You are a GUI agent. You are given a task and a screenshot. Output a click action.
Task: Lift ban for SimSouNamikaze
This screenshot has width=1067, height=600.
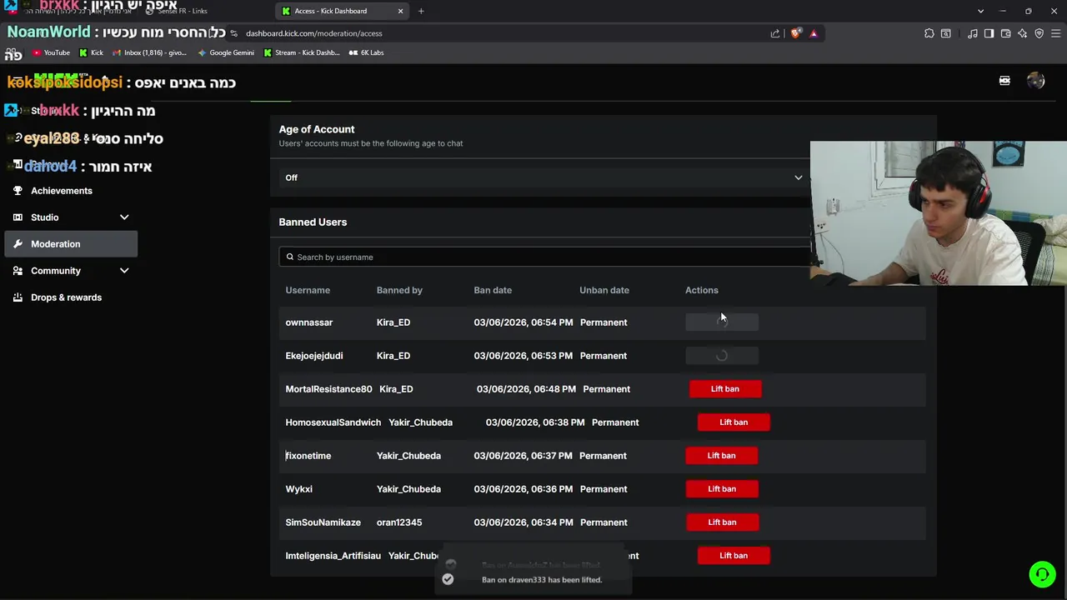[x=722, y=522]
